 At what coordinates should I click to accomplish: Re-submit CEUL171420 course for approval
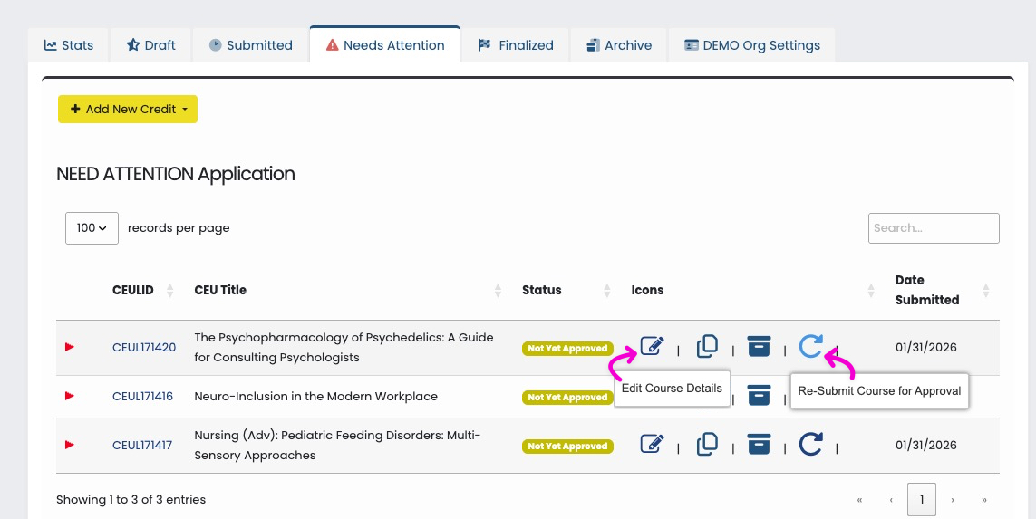click(x=810, y=346)
